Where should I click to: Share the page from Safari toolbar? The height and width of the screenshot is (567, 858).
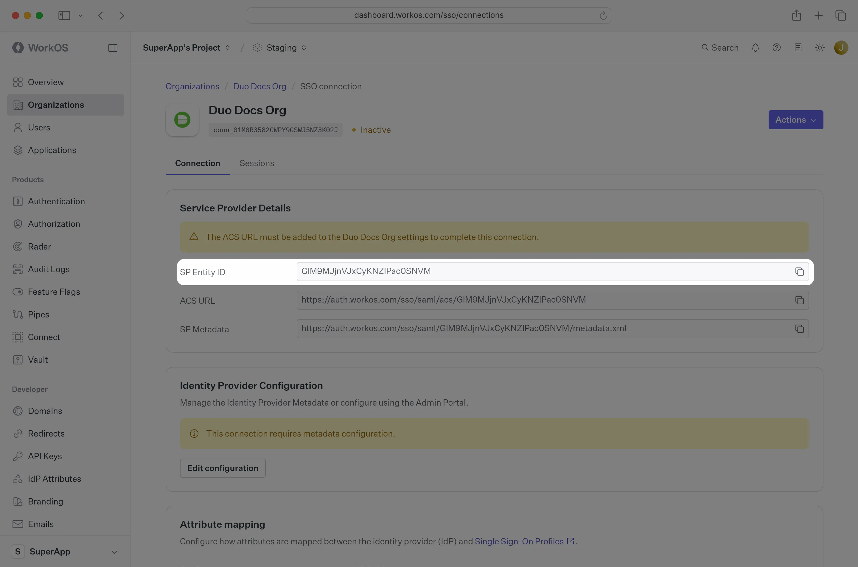point(797,15)
